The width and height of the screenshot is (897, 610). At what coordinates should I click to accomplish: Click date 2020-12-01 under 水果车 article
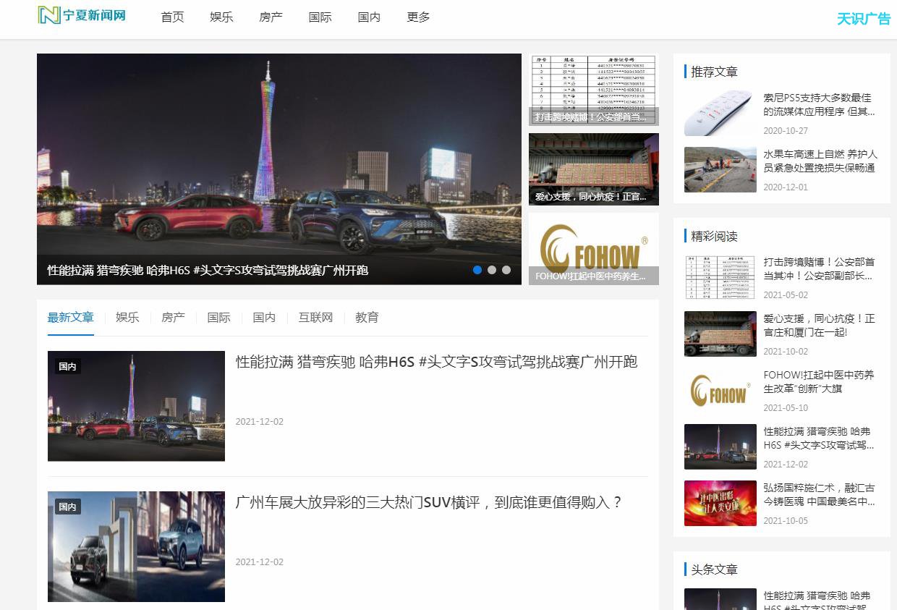tap(786, 187)
